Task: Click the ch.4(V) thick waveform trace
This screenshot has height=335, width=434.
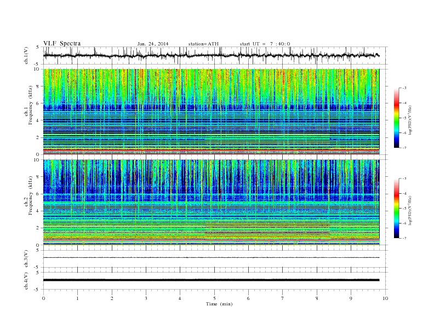Action: (x=211, y=280)
